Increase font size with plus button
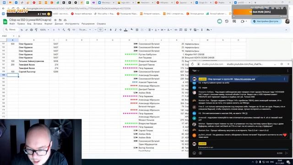The height and width of the screenshot is (165, 293). coord(105,30)
